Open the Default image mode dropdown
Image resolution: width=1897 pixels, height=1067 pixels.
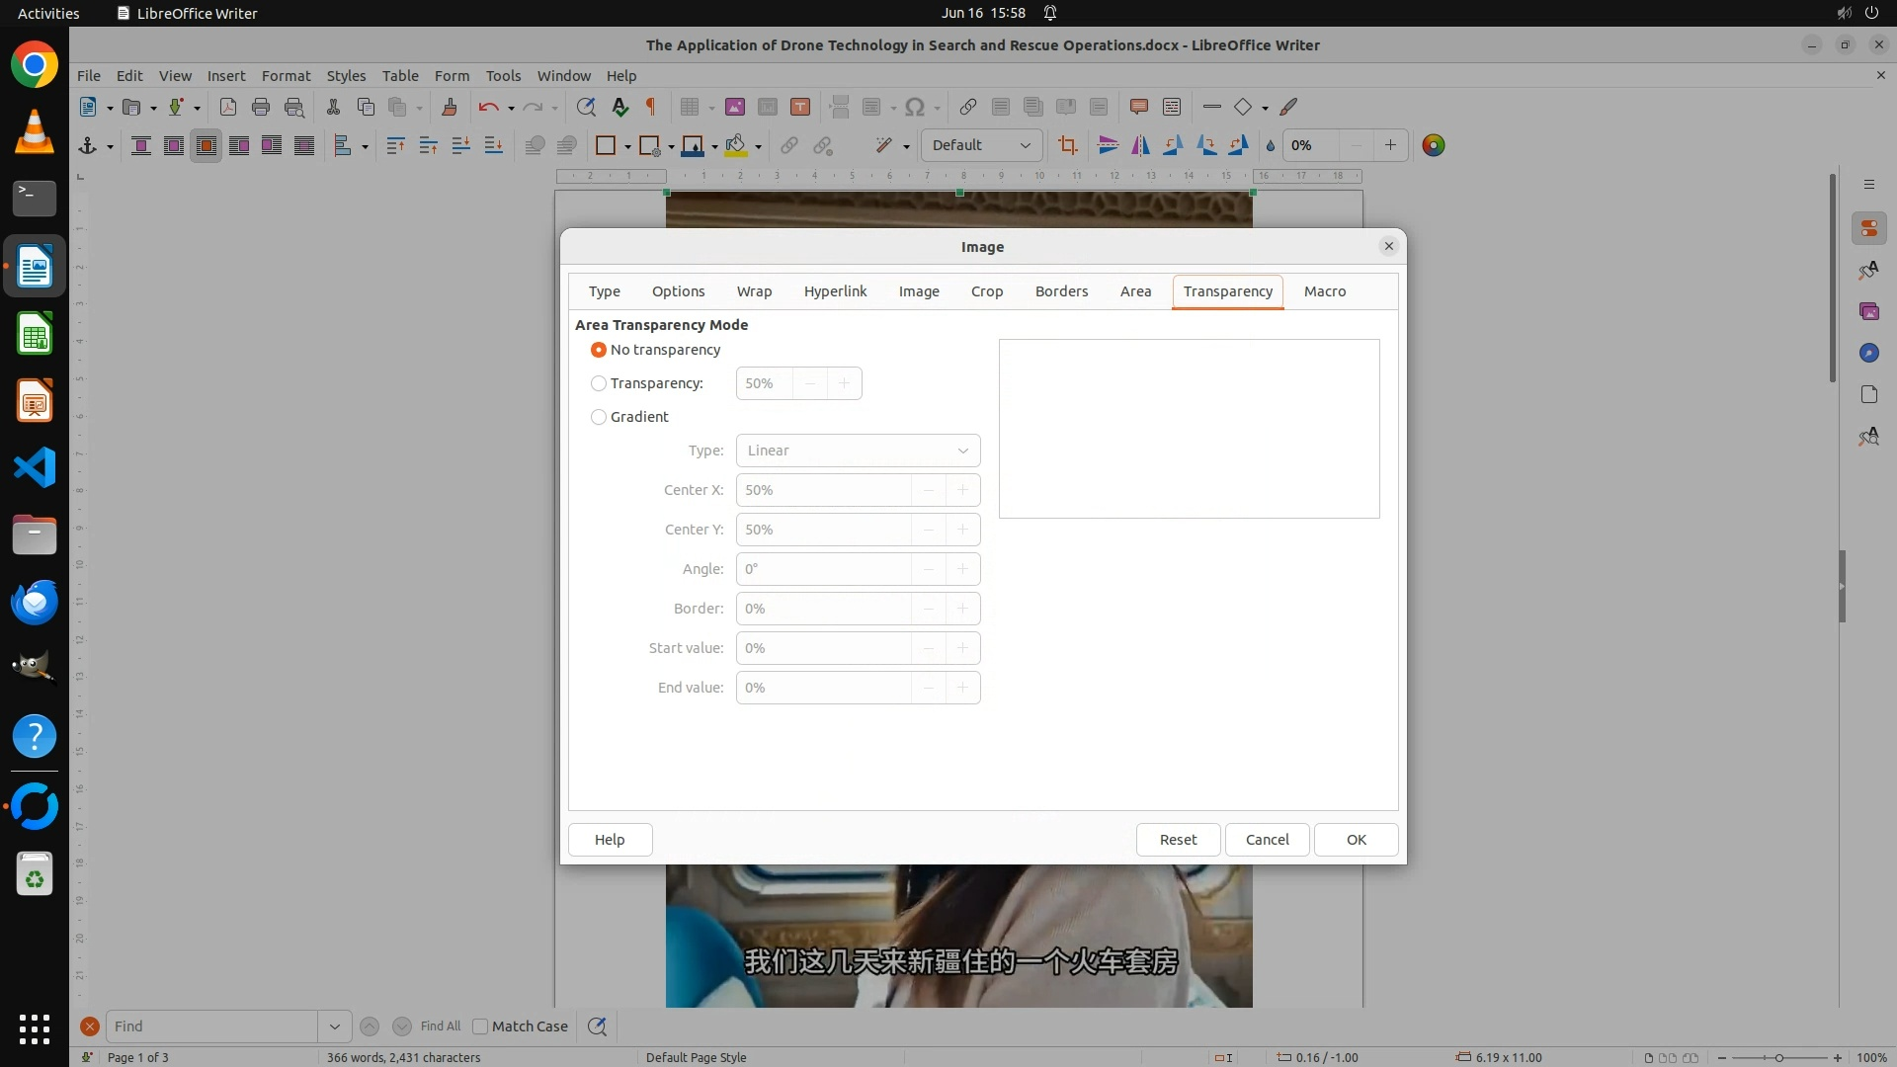click(x=981, y=146)
